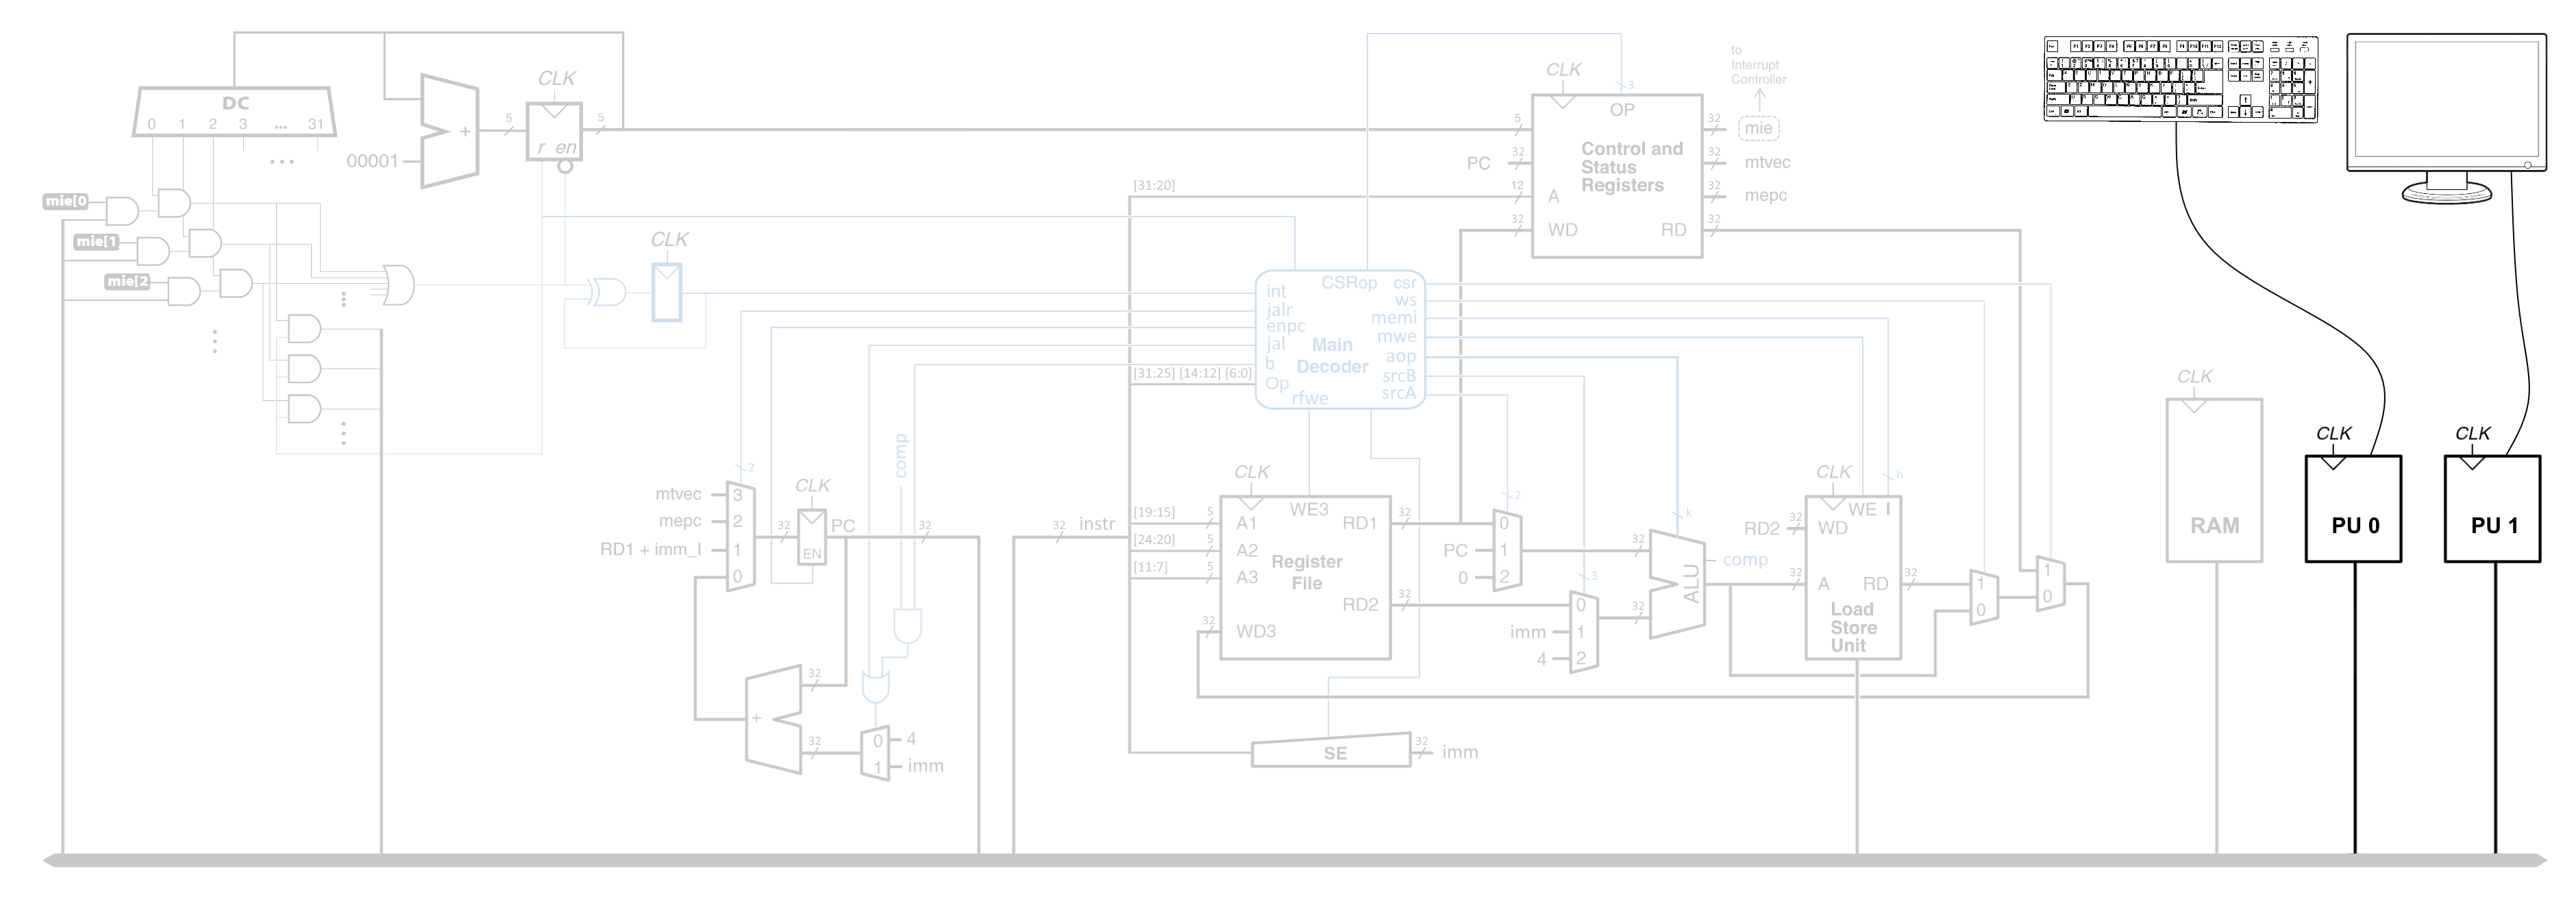Click the 'CSRop' decoder output label
This screenshot has height=897, width=2576.
[x=1349, y=283]
